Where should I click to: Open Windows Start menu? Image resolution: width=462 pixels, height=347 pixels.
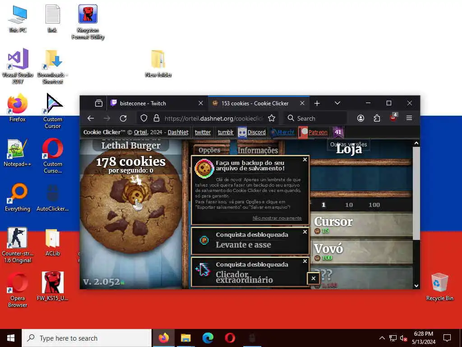pyautogui.click(x=11, y=338)
